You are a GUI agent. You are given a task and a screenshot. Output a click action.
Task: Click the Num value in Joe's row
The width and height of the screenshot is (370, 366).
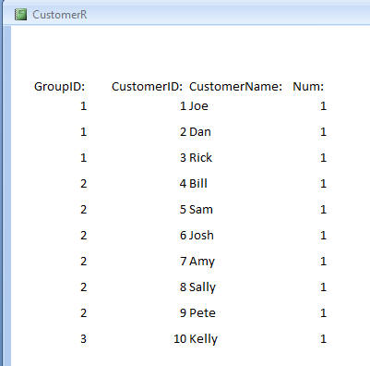click(323, 106)
